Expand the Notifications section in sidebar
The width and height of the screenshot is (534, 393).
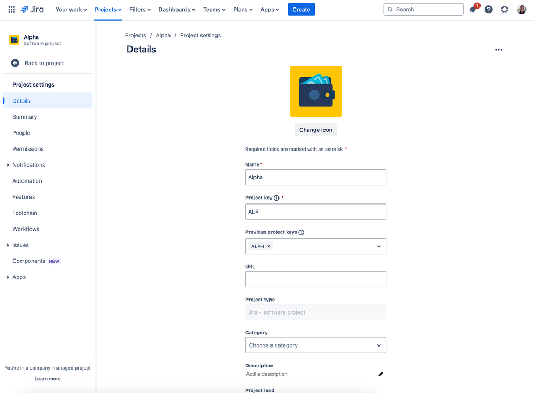pos(8,165)
